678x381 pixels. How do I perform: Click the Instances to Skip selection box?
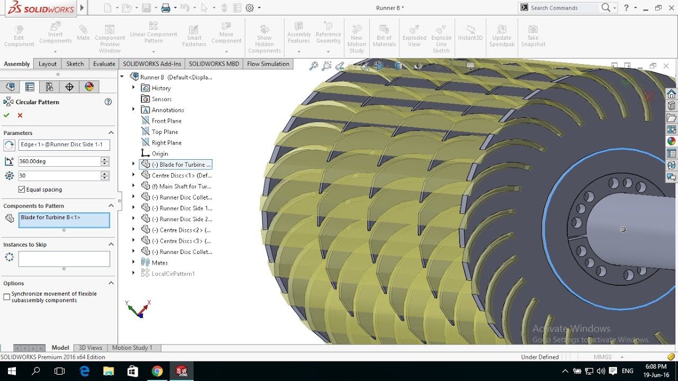coord(64,259)
